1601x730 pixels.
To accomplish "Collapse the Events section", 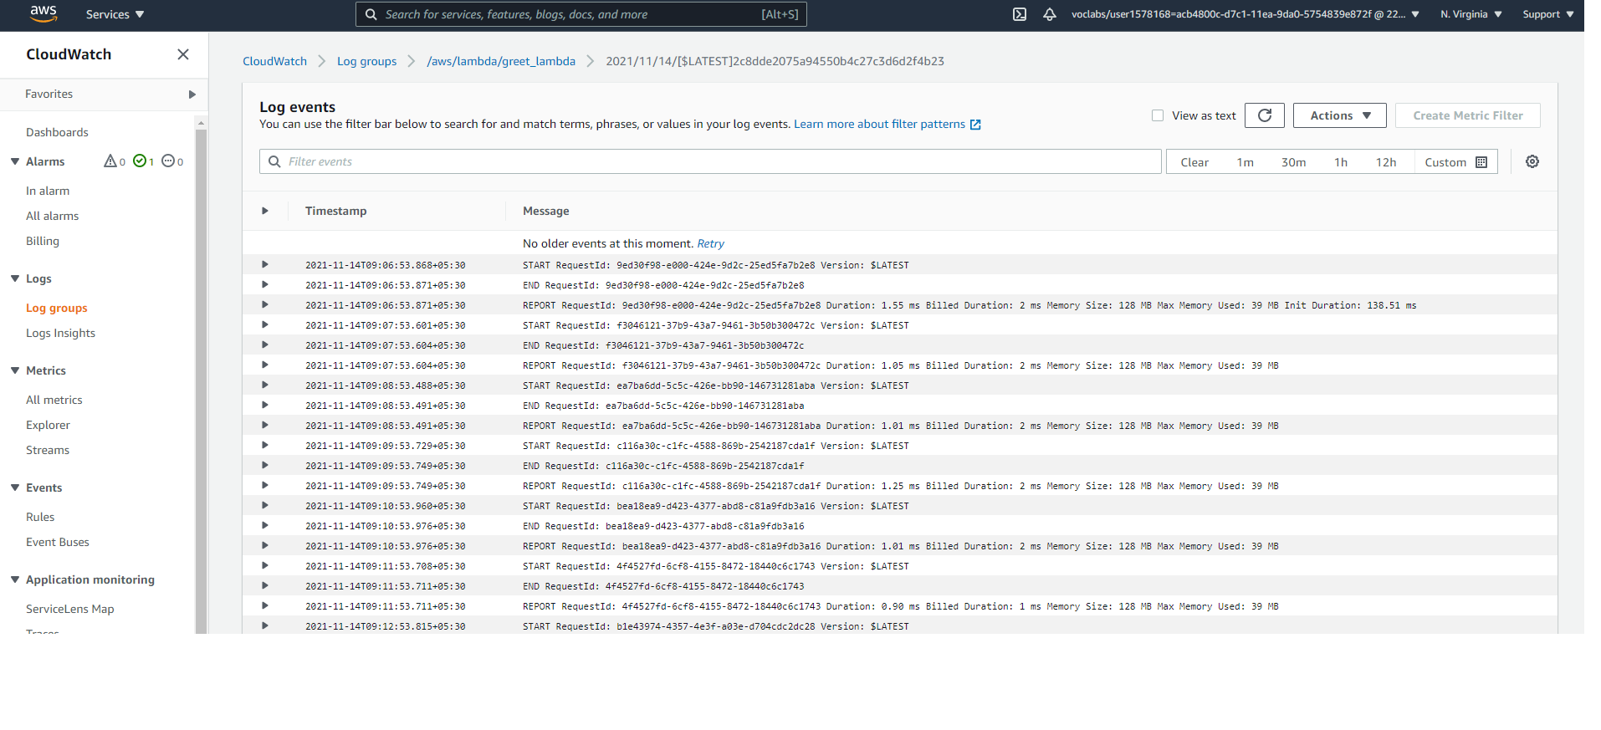I will point(15,488).
